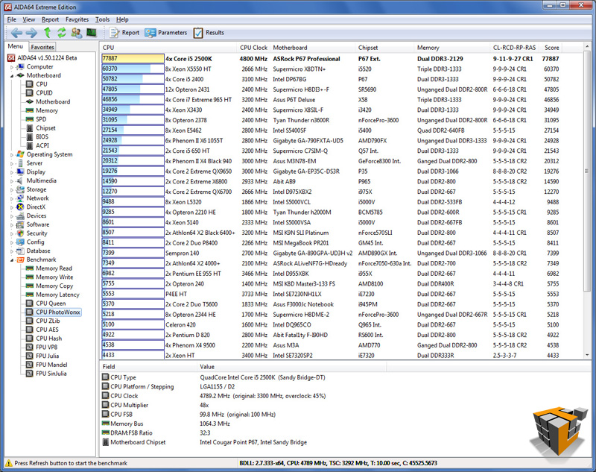Open the View menu
This screenshot has height=472, width=596.
(29, 19)
